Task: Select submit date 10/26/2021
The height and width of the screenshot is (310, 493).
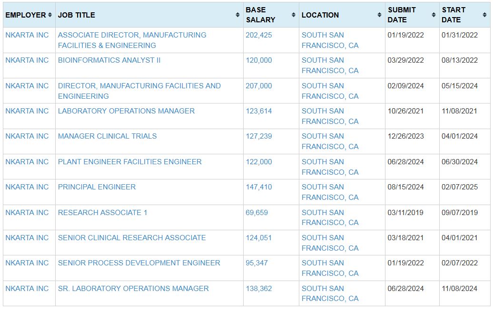Action: 405,111
